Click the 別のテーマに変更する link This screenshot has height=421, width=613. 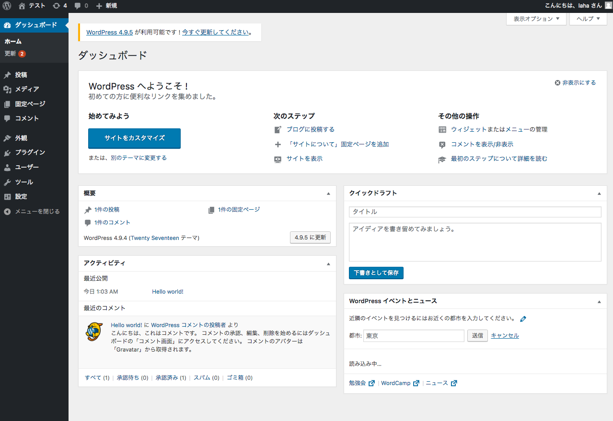139,158
